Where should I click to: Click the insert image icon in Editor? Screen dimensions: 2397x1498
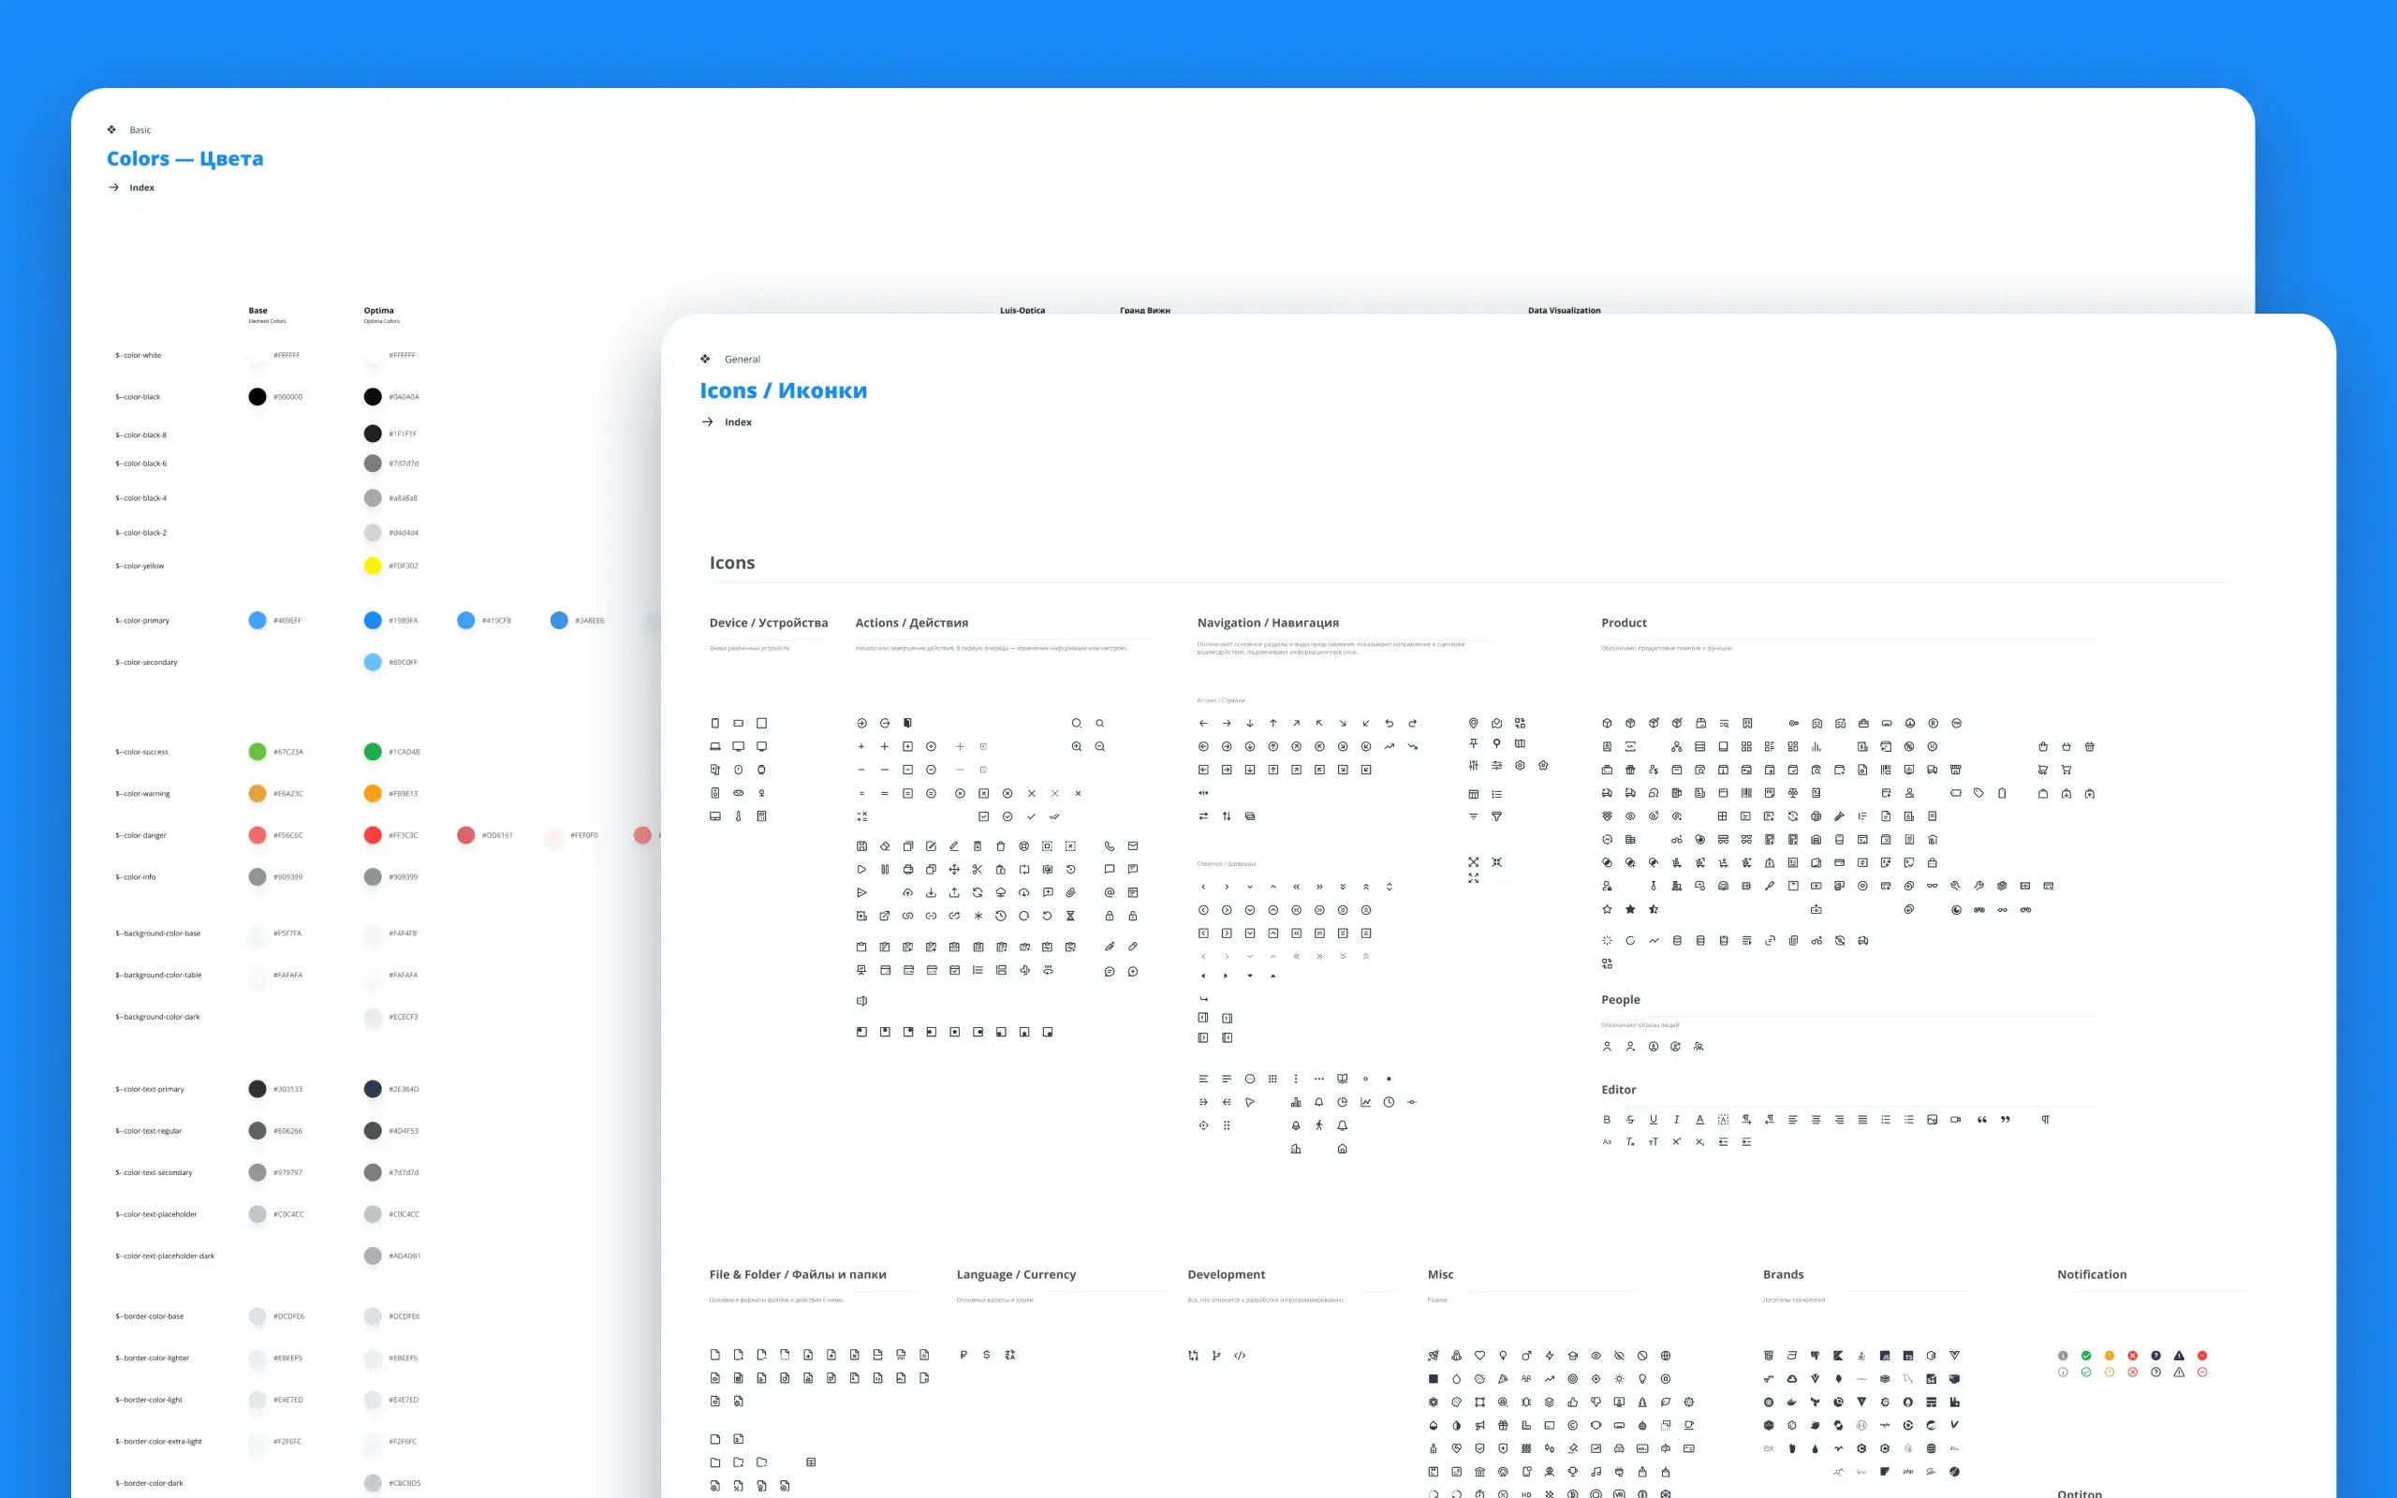1933,1120
